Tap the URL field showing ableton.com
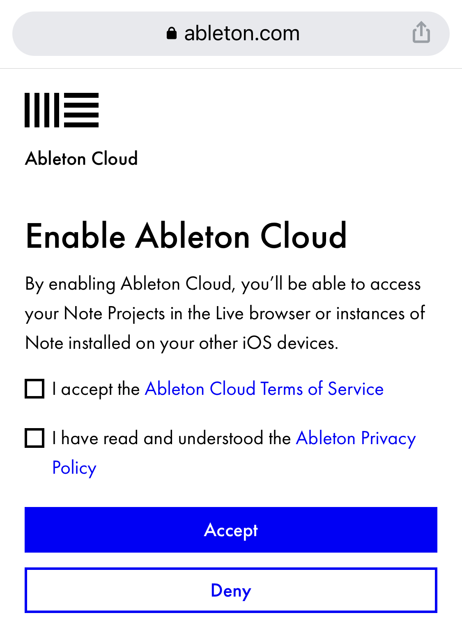 (231, 32)
